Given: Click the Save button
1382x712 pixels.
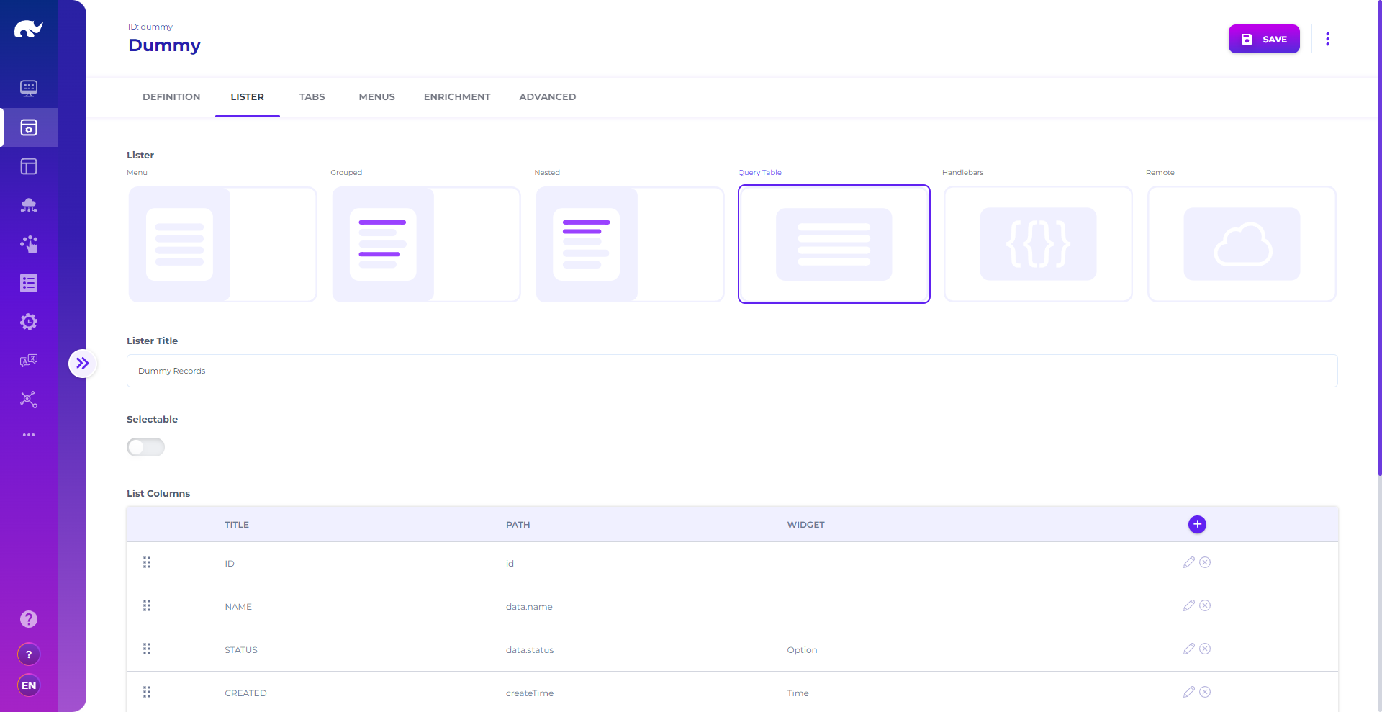Looking at the screenshot, I should 1263,39.
